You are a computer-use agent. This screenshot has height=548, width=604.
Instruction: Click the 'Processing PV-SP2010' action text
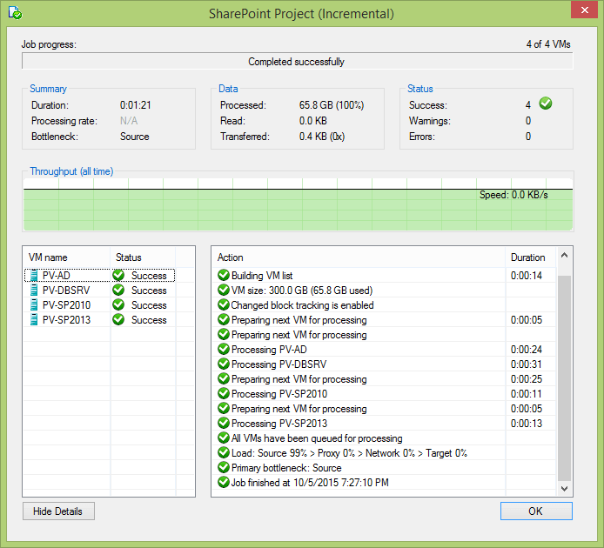point(279,394)
